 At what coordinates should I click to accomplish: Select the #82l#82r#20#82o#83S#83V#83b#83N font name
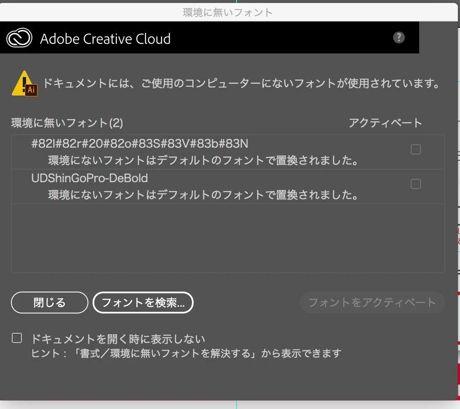[140, 143]
